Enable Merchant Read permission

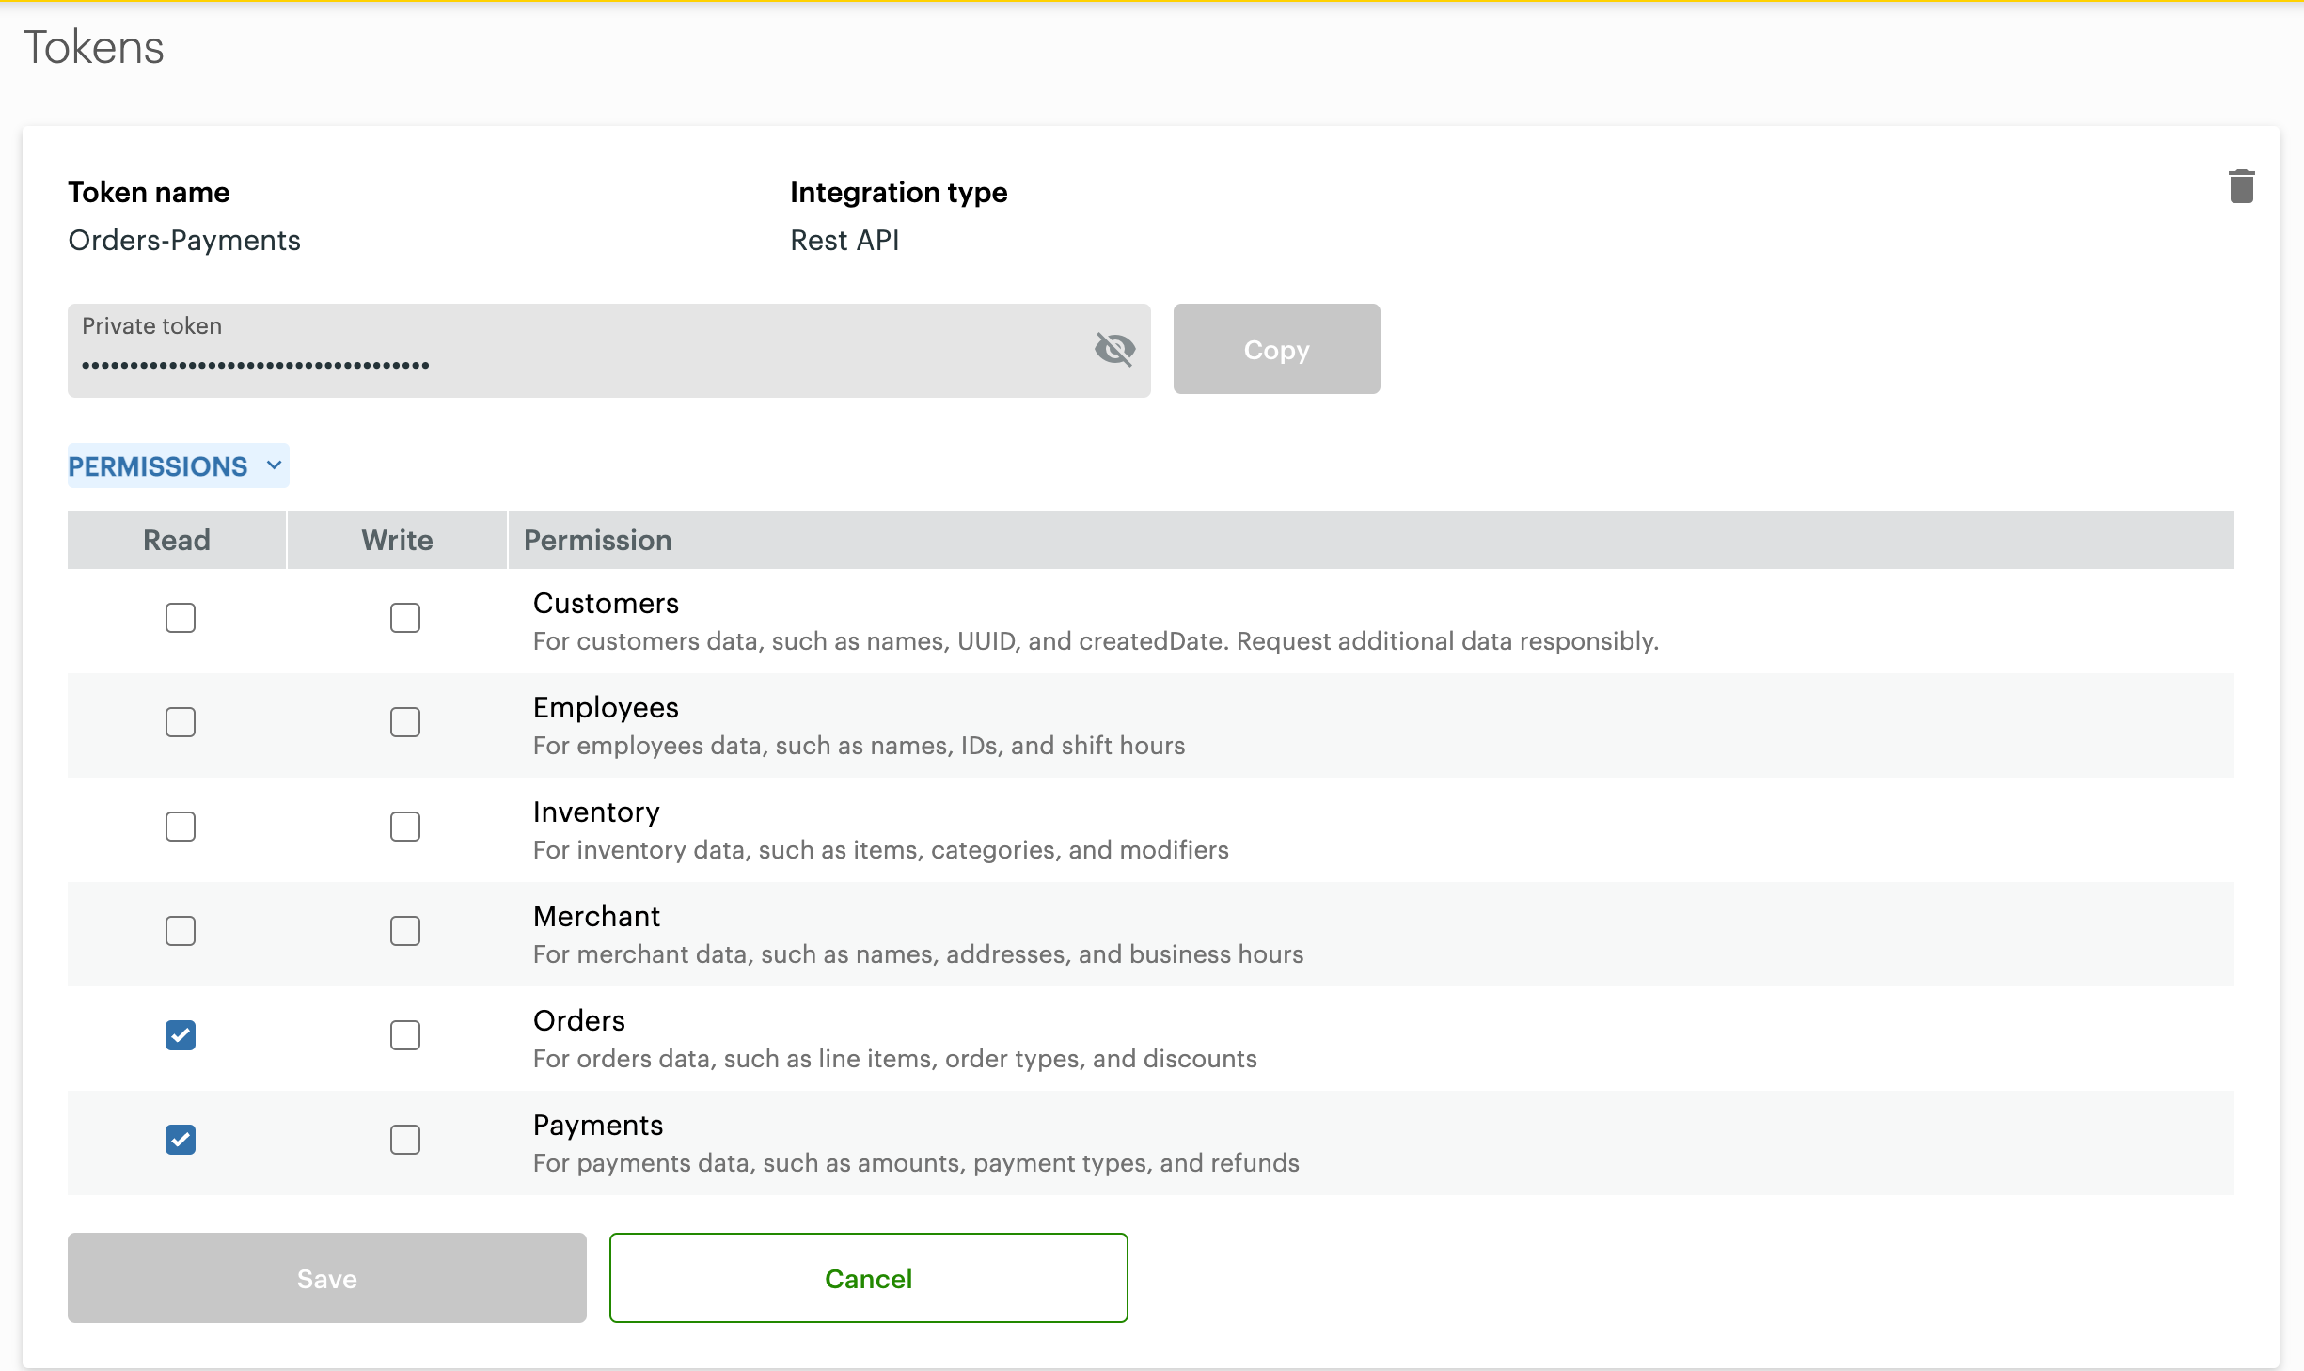point(180,931)
